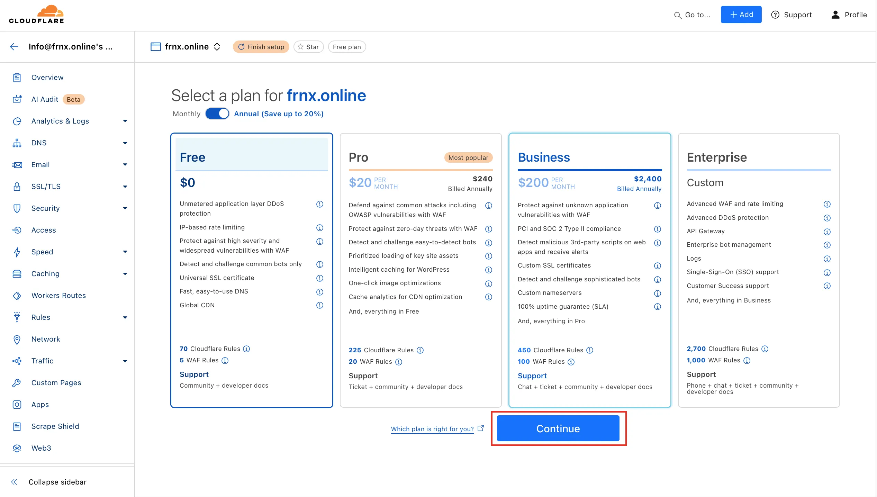This screenshot has width=877, height=497.
Task: Click info icon for Custom nameservers
Action: [x=657, y=293]
